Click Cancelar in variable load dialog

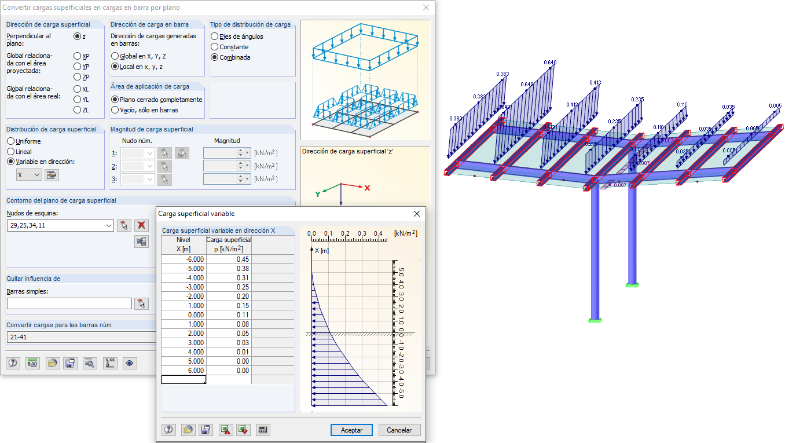[x=399, y=430]
